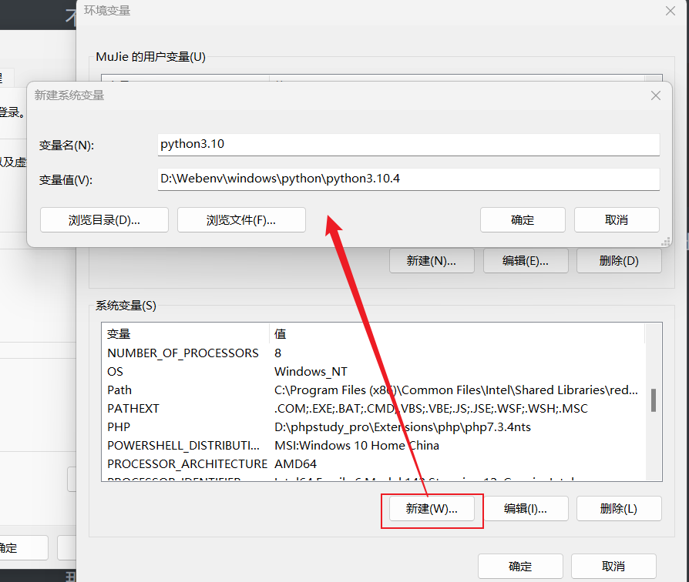Viewport: 689px width, 582px height.
Task: Close the 环境变量 window
Action: click(670, 11)
